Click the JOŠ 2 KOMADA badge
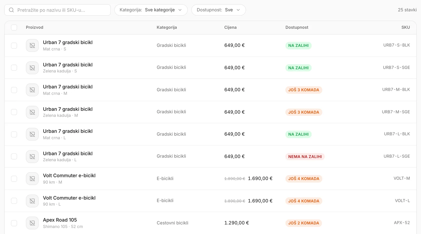 click(304, 223)
